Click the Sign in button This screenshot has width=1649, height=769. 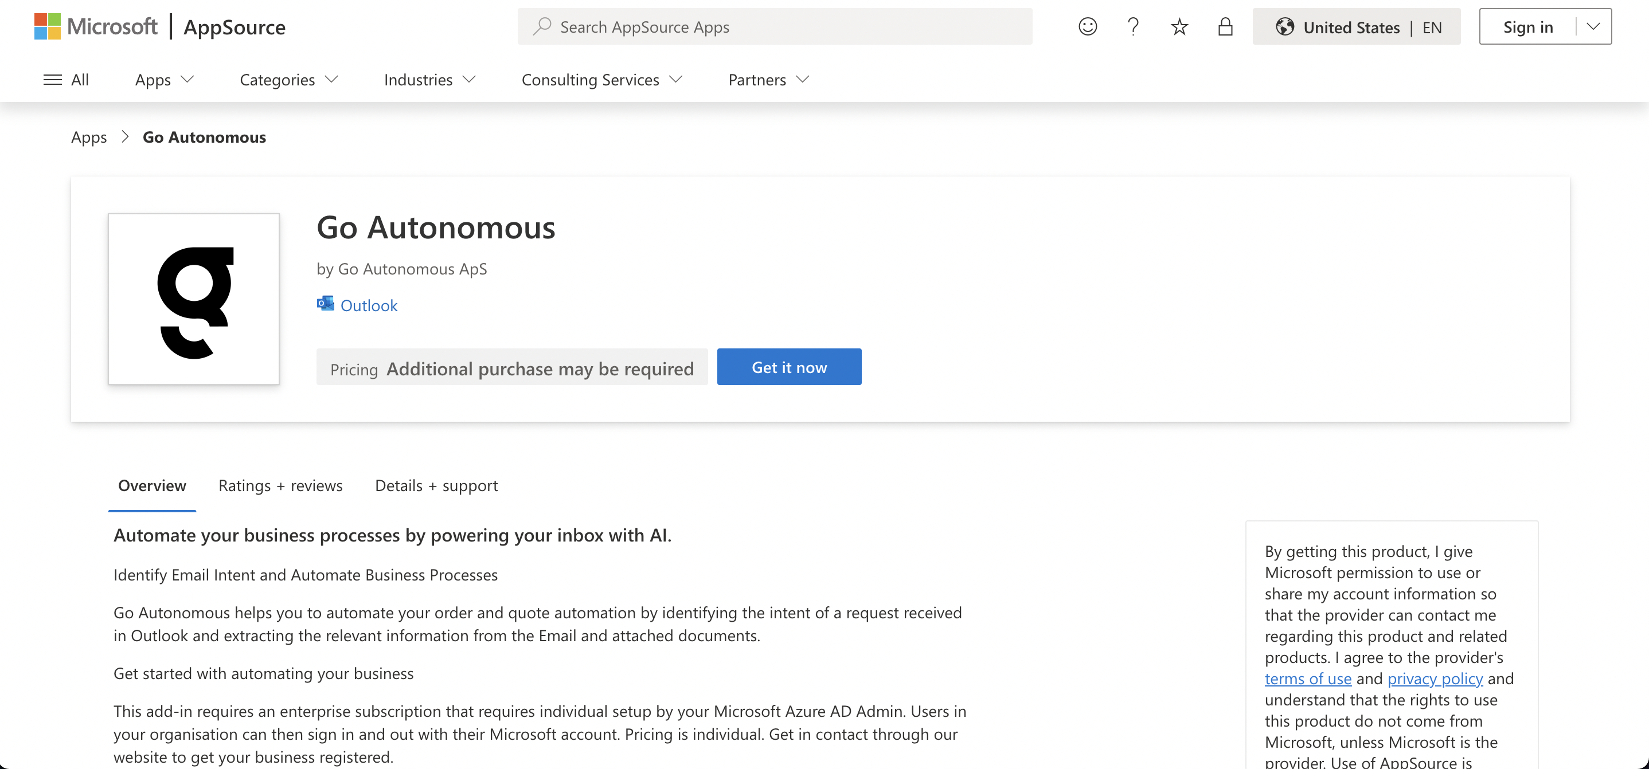(1527, 27)
